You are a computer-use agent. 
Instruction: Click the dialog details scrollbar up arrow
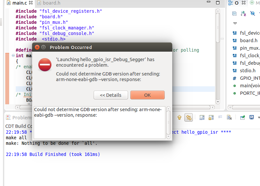168,109
